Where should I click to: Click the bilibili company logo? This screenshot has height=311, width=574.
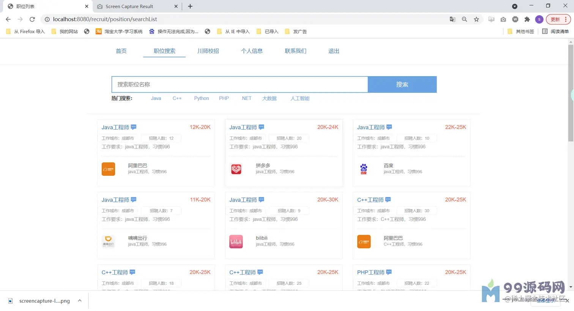click(236, 242)
